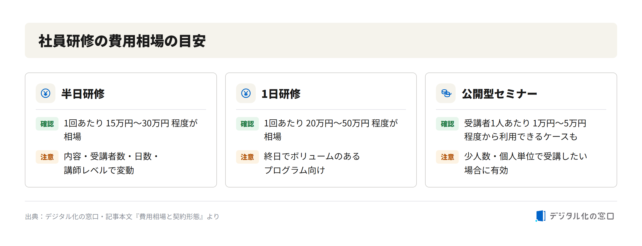This screenshot has width=642, height=246.
Task: Click the yen icon beside 1日研修
Action: (x=246, y=93)
